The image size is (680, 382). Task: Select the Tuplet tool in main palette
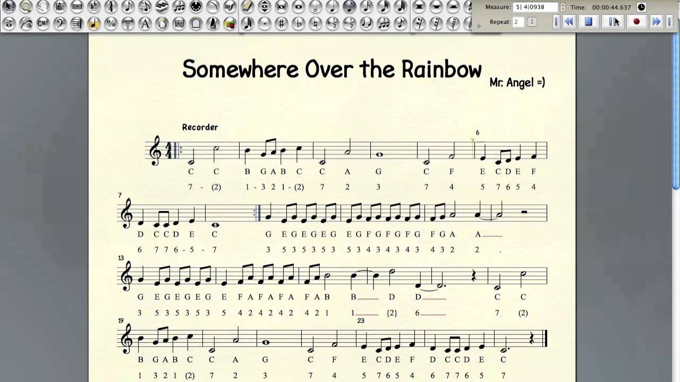[179, 6]
